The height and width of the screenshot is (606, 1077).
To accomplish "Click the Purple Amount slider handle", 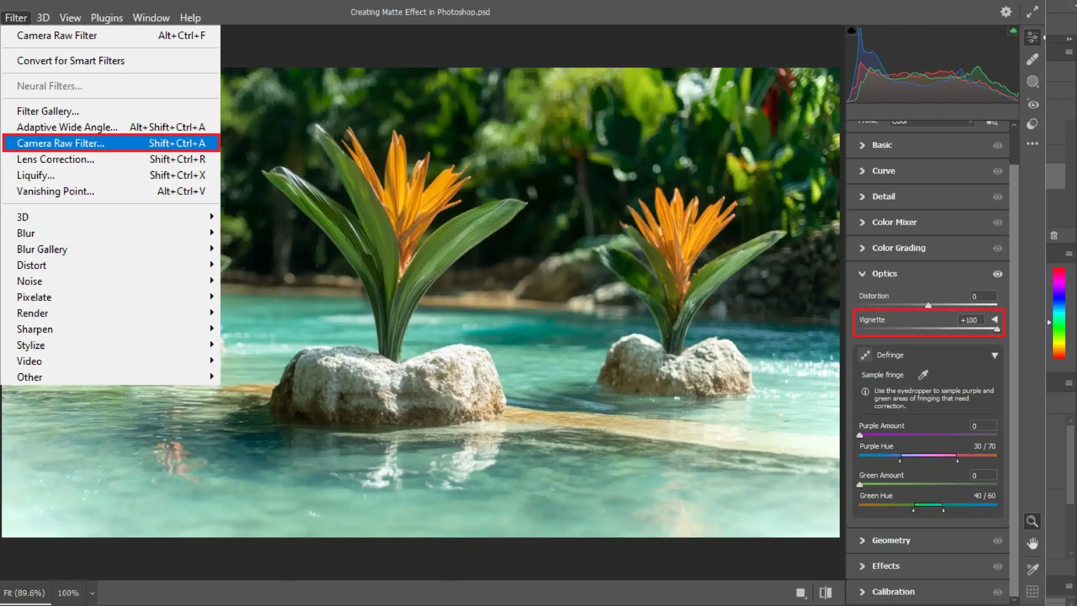I will tap(860, 435).
